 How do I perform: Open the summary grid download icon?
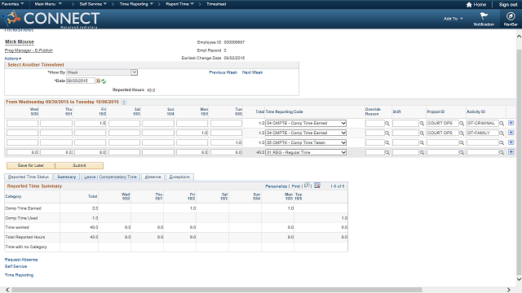[317, 186]
